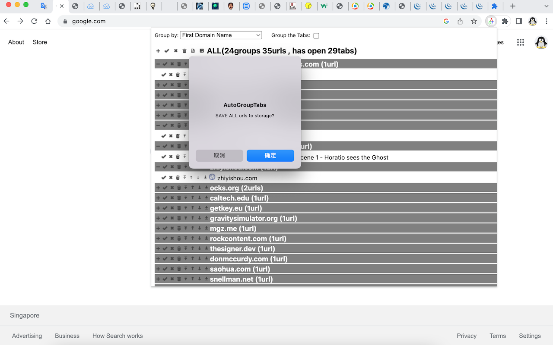Click the trash icon in caltech.edu row
The image size is (553, 345).
179,198
